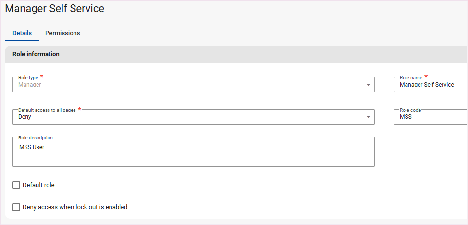Click the "Deny access when lock out is enabled" label
Image resolution: width=468 pixels, height=225 pixels.
point(75,207)
